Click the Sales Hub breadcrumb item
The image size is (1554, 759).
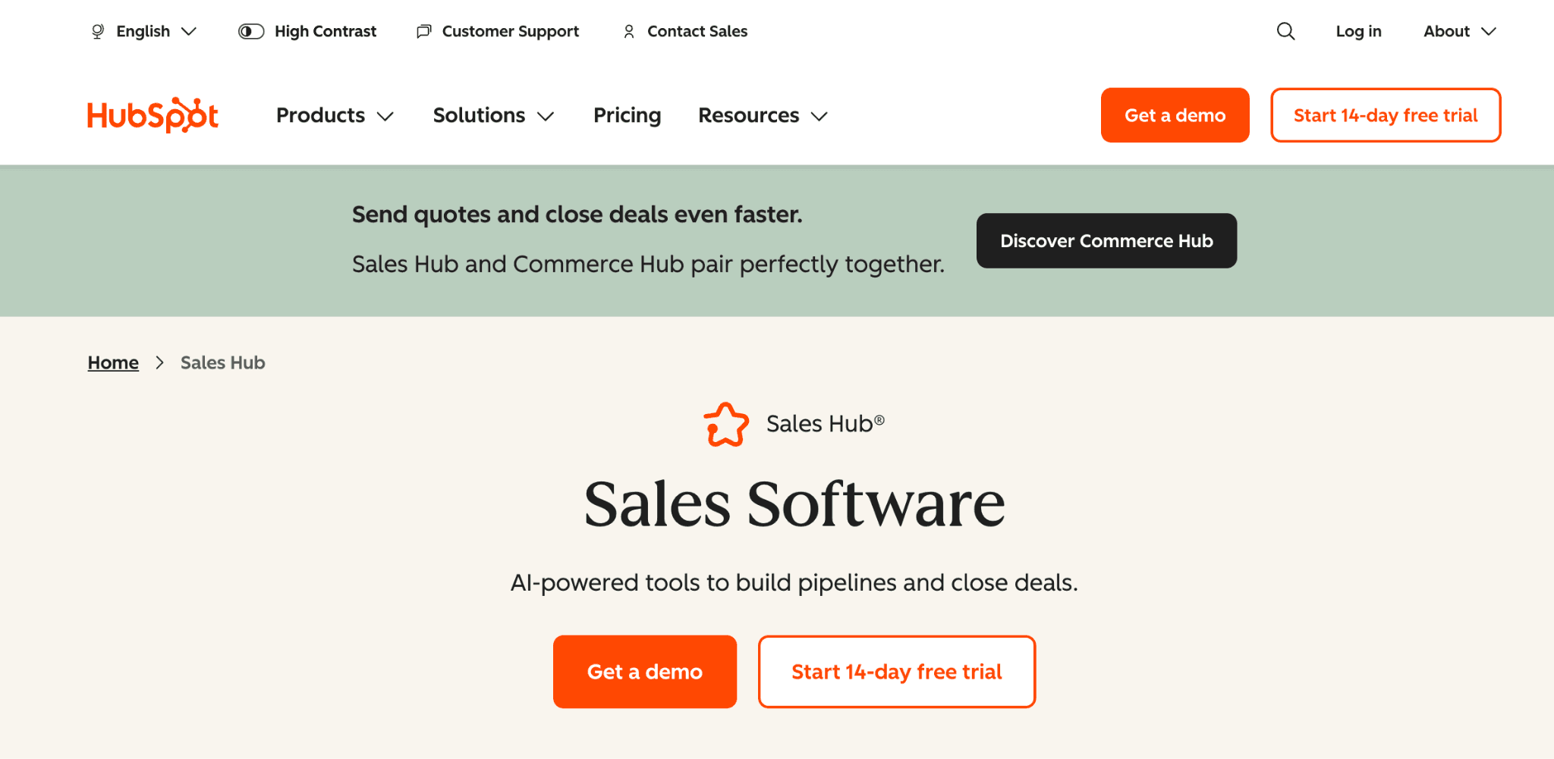pos(222,362)
